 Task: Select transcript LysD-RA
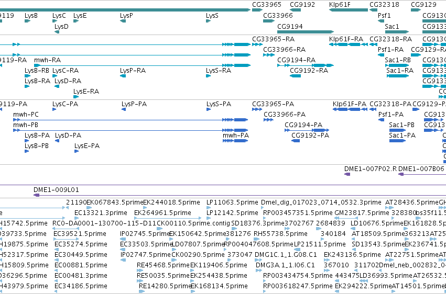tap(57, 86)
